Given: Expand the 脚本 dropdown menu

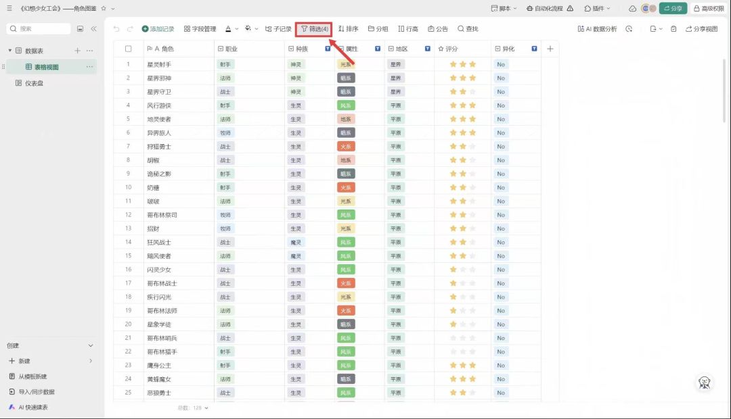Looking at the screenshot, I should click(x=504, y=8).
